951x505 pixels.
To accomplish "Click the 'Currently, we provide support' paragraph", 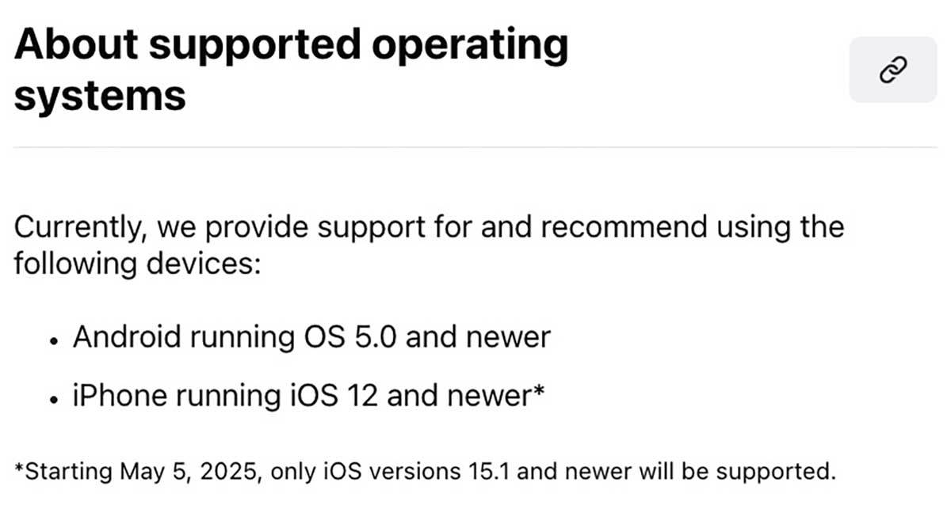I will click(429, 227).
